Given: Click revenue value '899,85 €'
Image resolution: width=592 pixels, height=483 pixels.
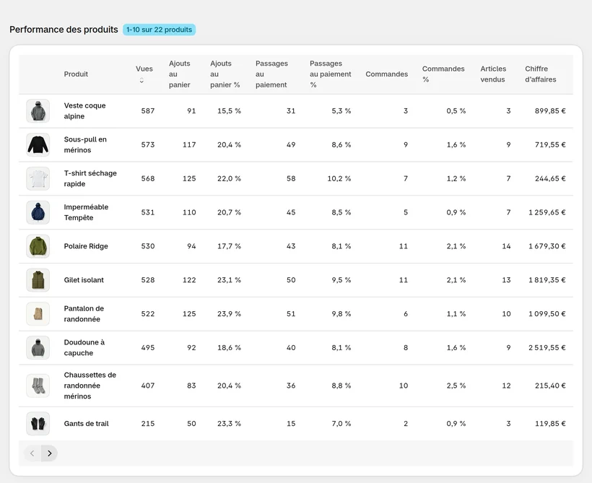Looking at the screenshot, I should pos(550,111).
